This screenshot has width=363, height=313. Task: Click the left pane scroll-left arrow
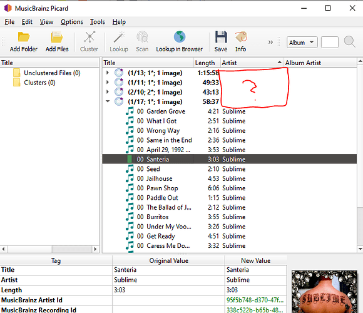pos(3,249)
